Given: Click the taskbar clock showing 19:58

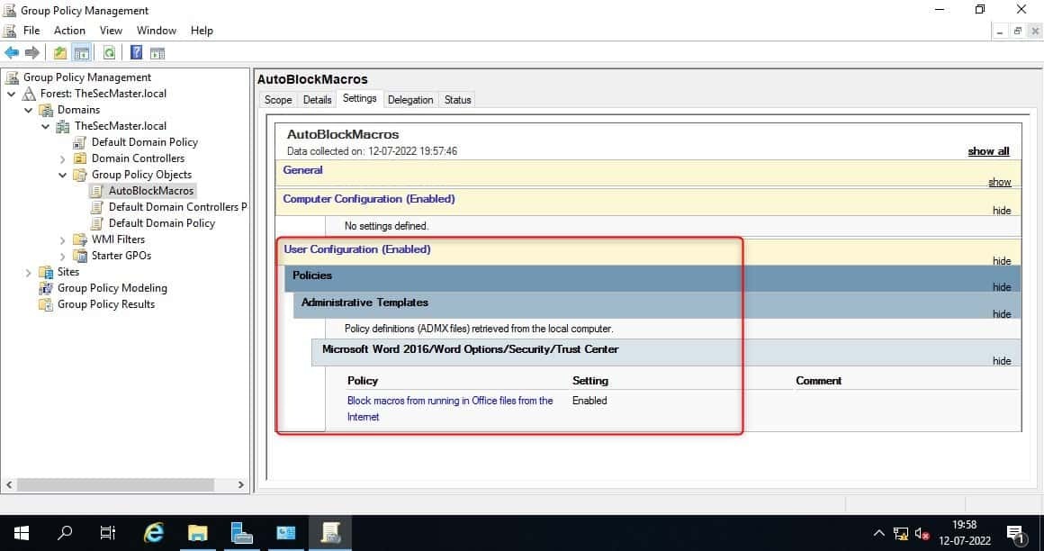Looking at the screenshot, I should [x=964, y=533].
